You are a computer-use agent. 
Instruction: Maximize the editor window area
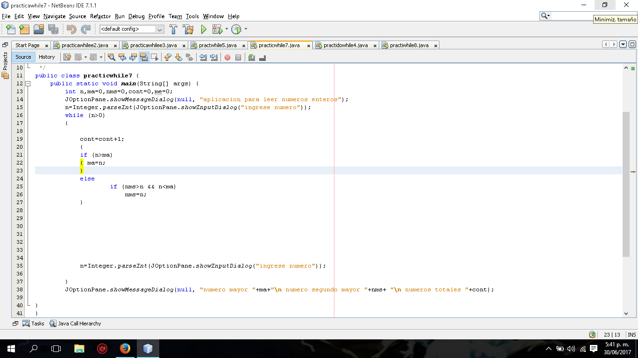click(x=632, y=45)
